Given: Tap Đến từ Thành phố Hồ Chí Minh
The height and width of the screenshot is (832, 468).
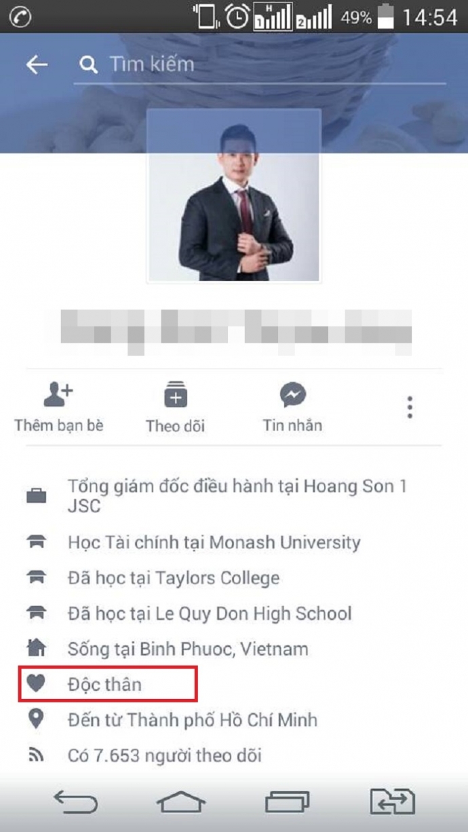Looking at the screenshot, I should [x=193, y=719].
